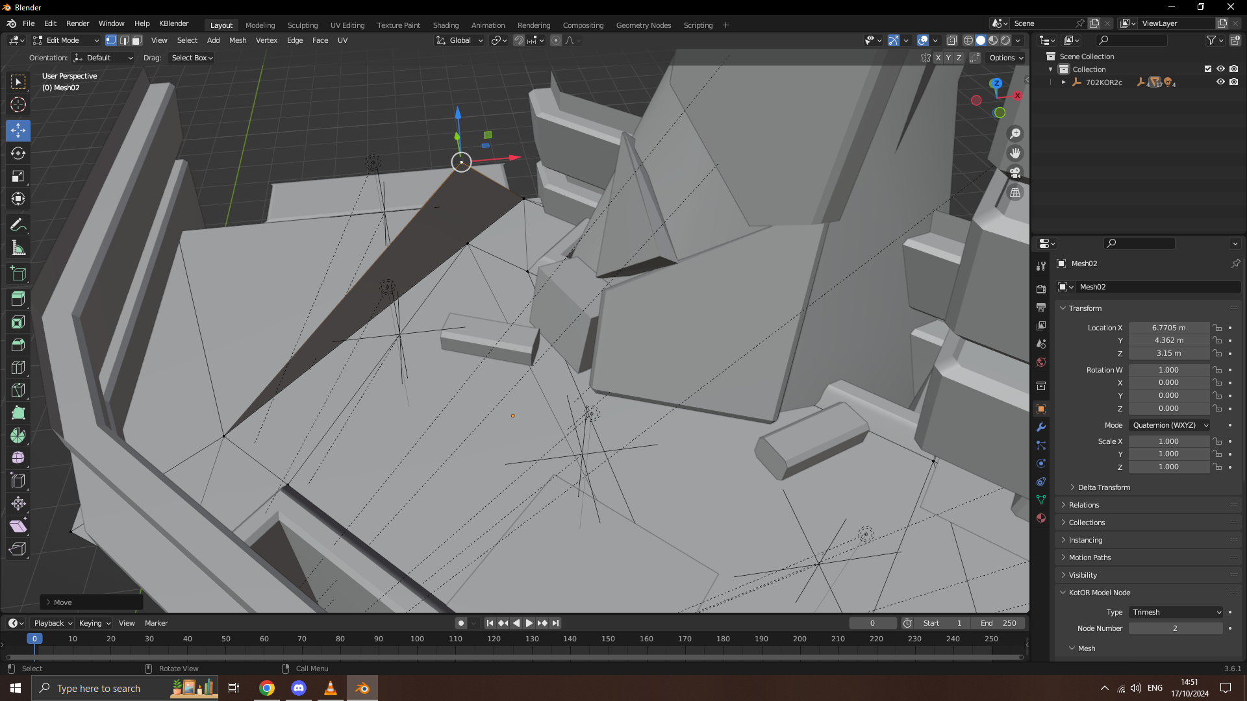Image resolution: width=1247 pixels, height=701 pixels.
Task: Toggle proportional editing
Action: click(x=556, y=40)
